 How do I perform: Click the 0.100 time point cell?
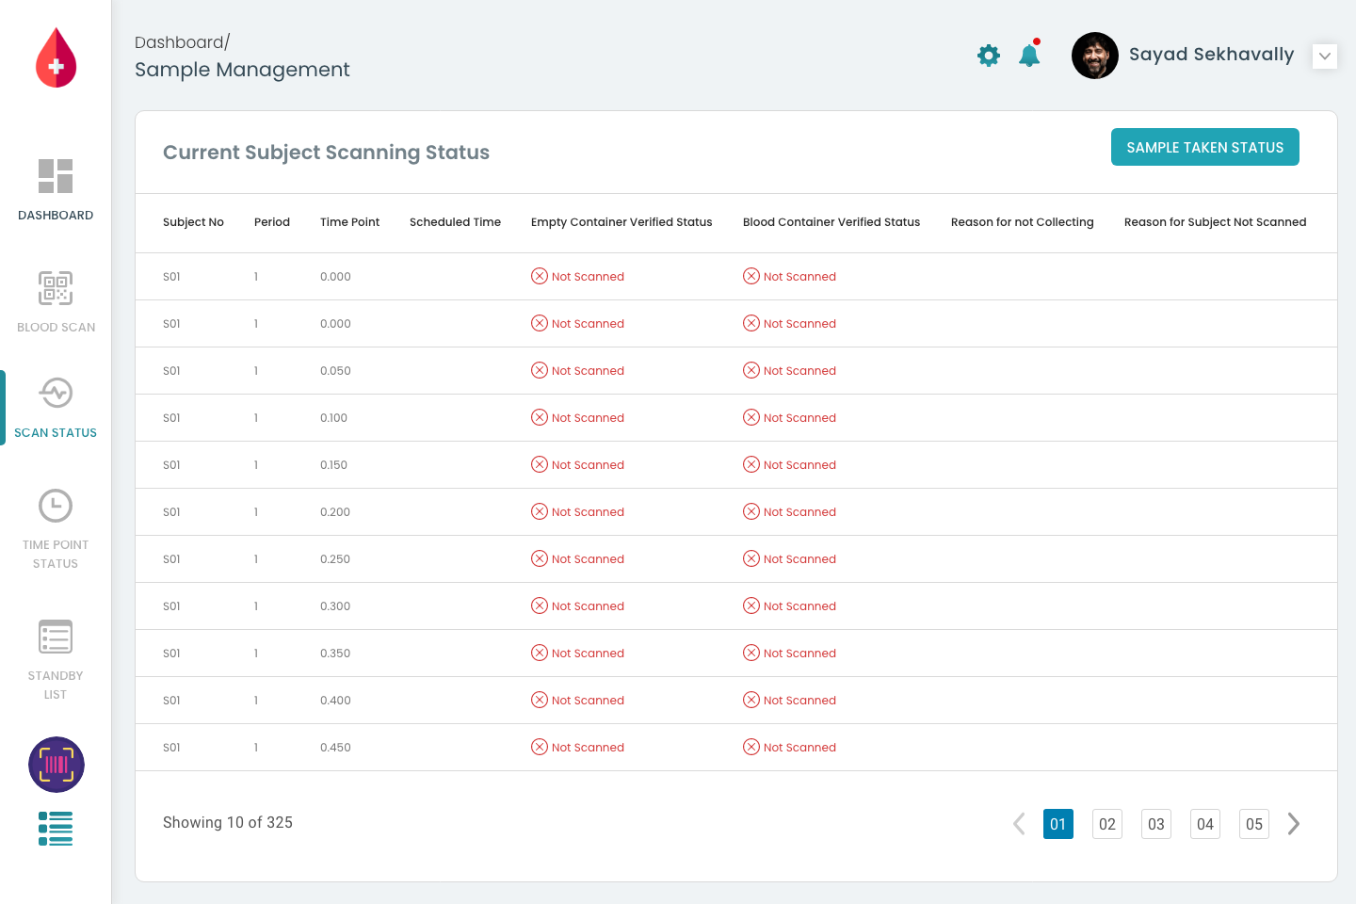(333, 418)
